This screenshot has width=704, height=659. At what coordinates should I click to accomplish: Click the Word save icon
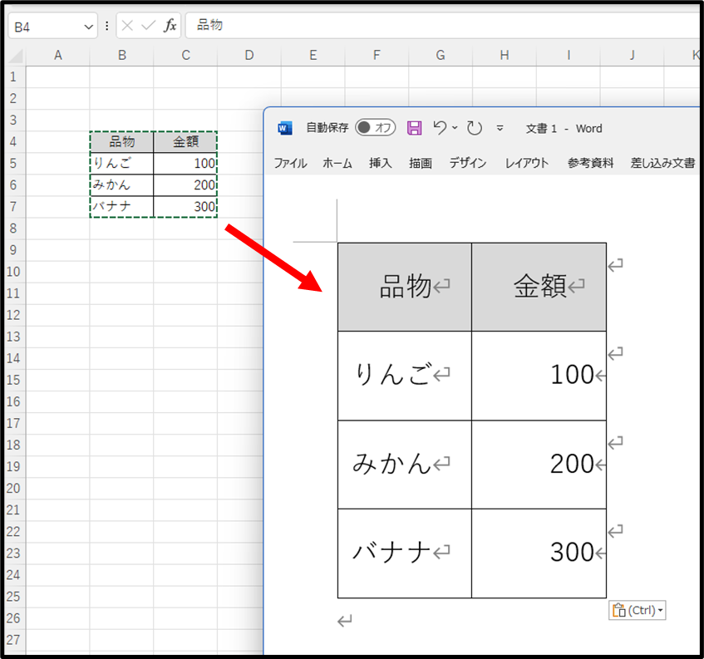414,128
